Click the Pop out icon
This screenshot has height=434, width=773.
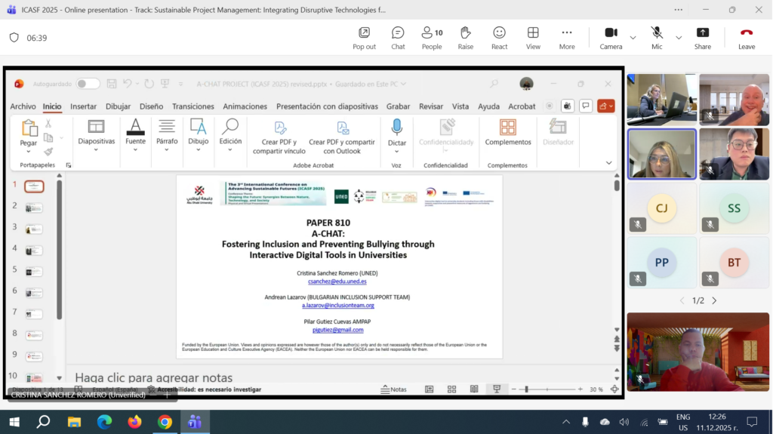(364, 37)
